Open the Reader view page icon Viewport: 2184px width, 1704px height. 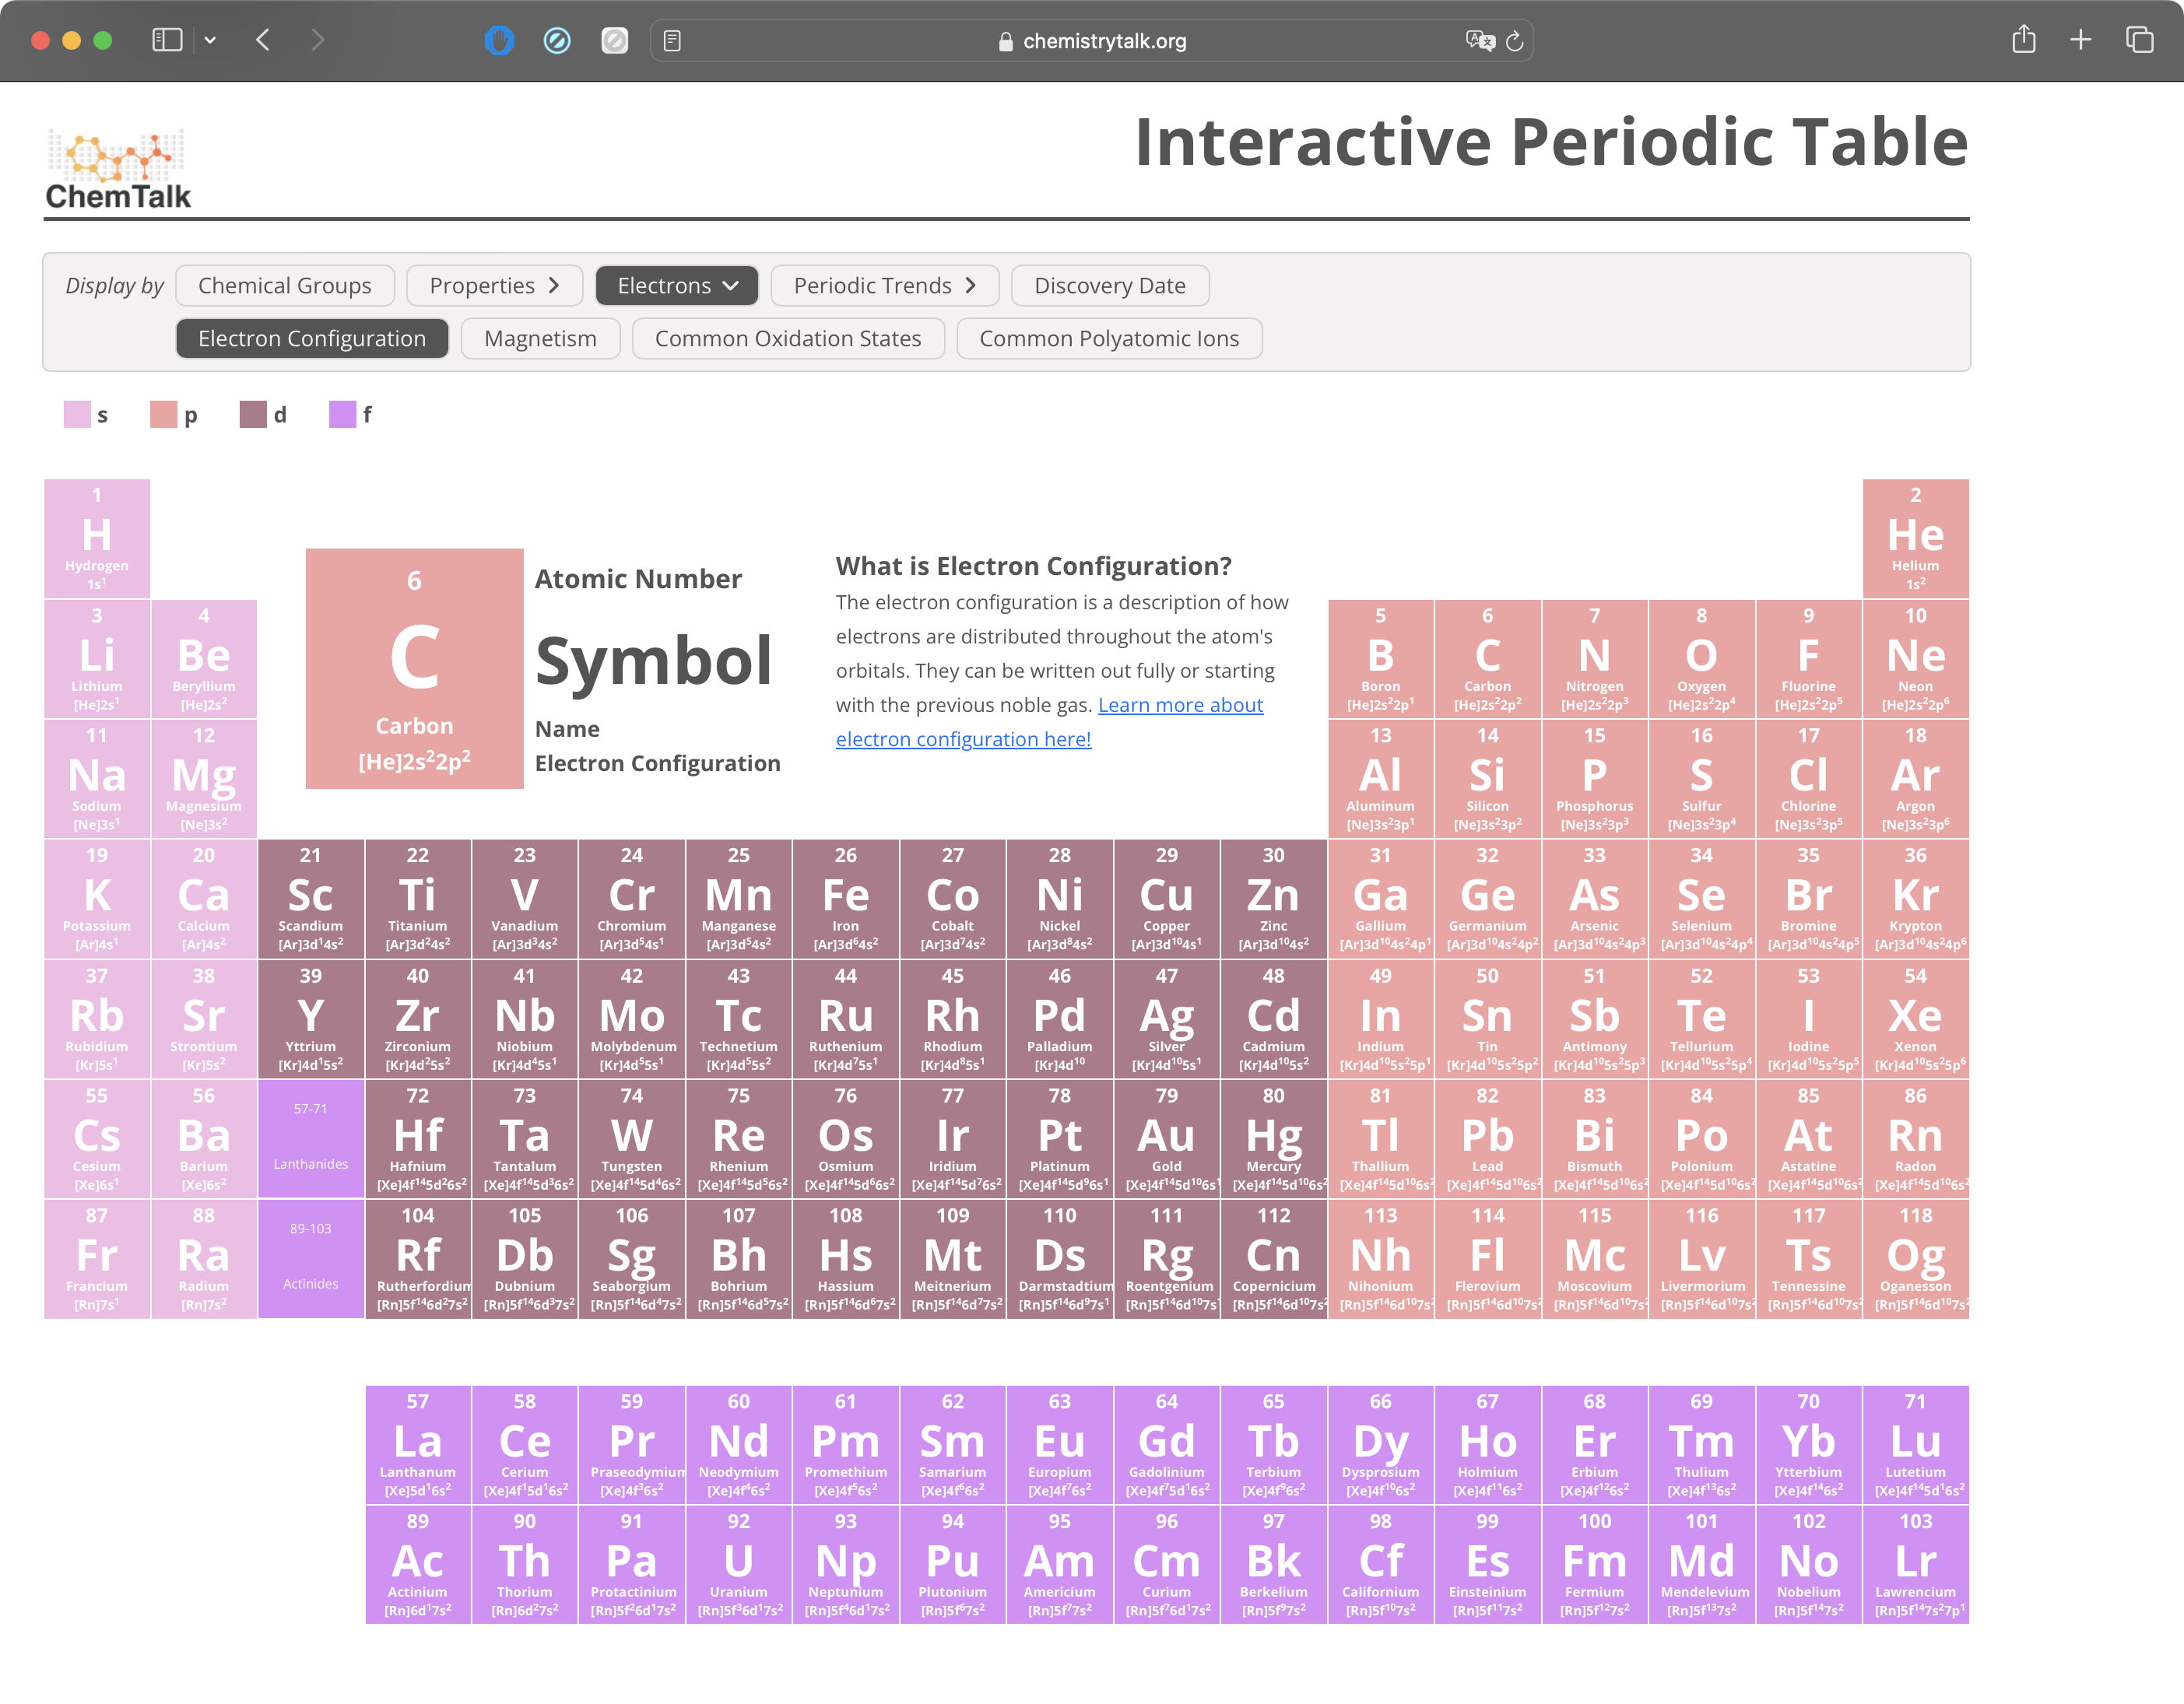click(672, 41)
